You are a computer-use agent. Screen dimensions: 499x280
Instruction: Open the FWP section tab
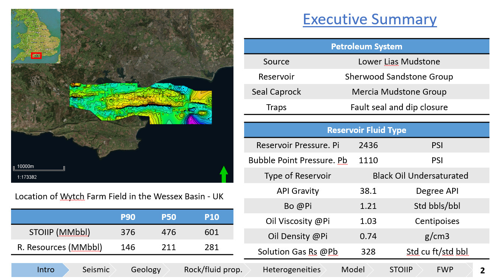tap(444, 270)
